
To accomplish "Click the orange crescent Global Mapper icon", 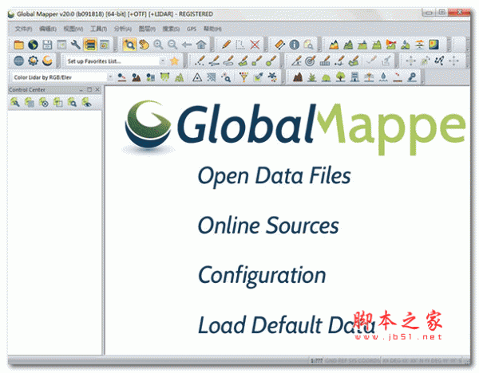I will [47, 61].
